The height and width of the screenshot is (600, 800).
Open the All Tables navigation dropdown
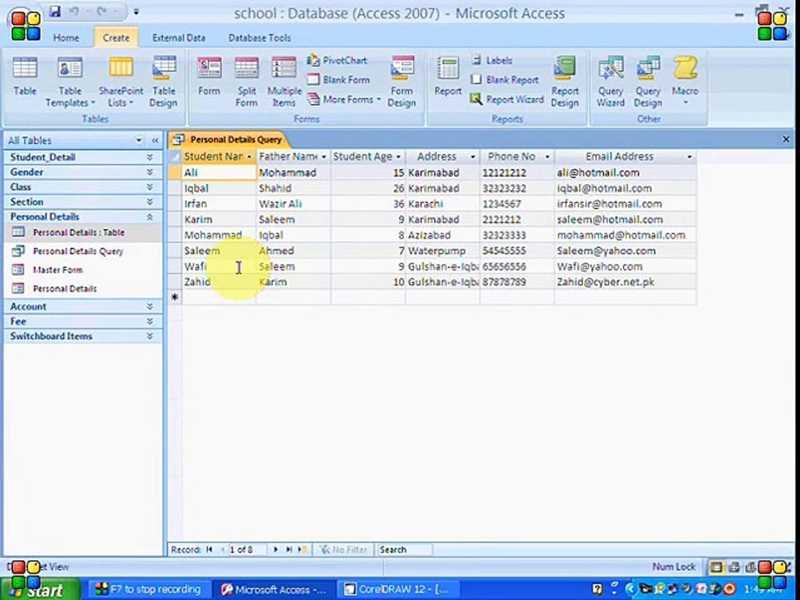[x=139, y=140]
